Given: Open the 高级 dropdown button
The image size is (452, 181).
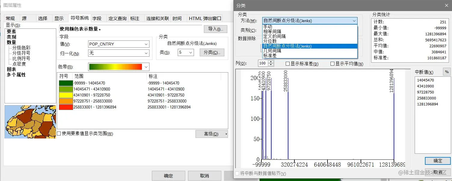Looking at the screenshot, I should pos(212,134).
